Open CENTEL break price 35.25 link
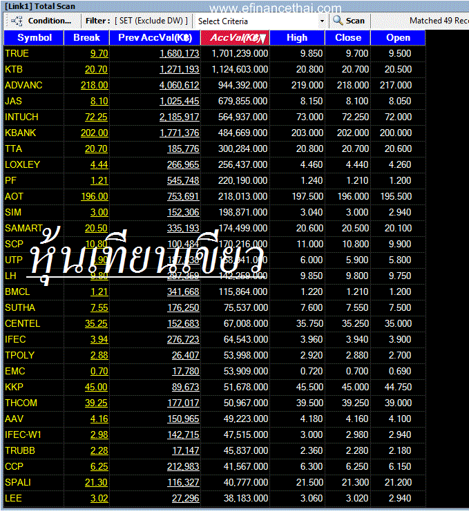Screen dimensions: 469x516 point(96,323)
